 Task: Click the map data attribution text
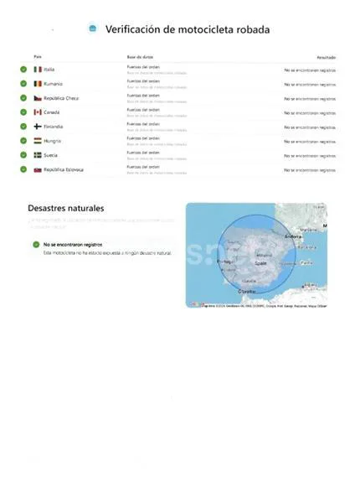(264, 306)
